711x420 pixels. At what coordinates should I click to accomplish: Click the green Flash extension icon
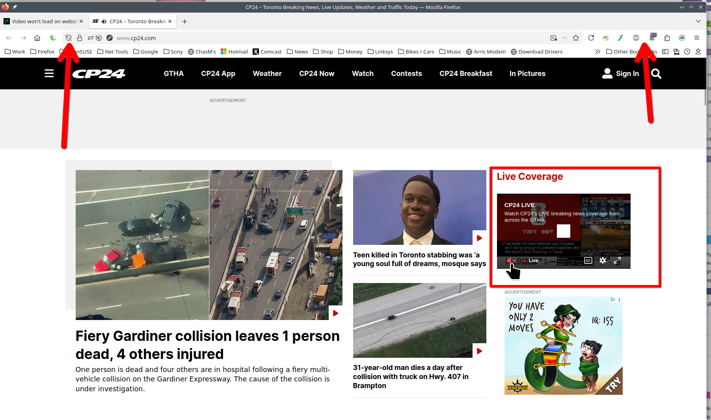coord(620,38)
